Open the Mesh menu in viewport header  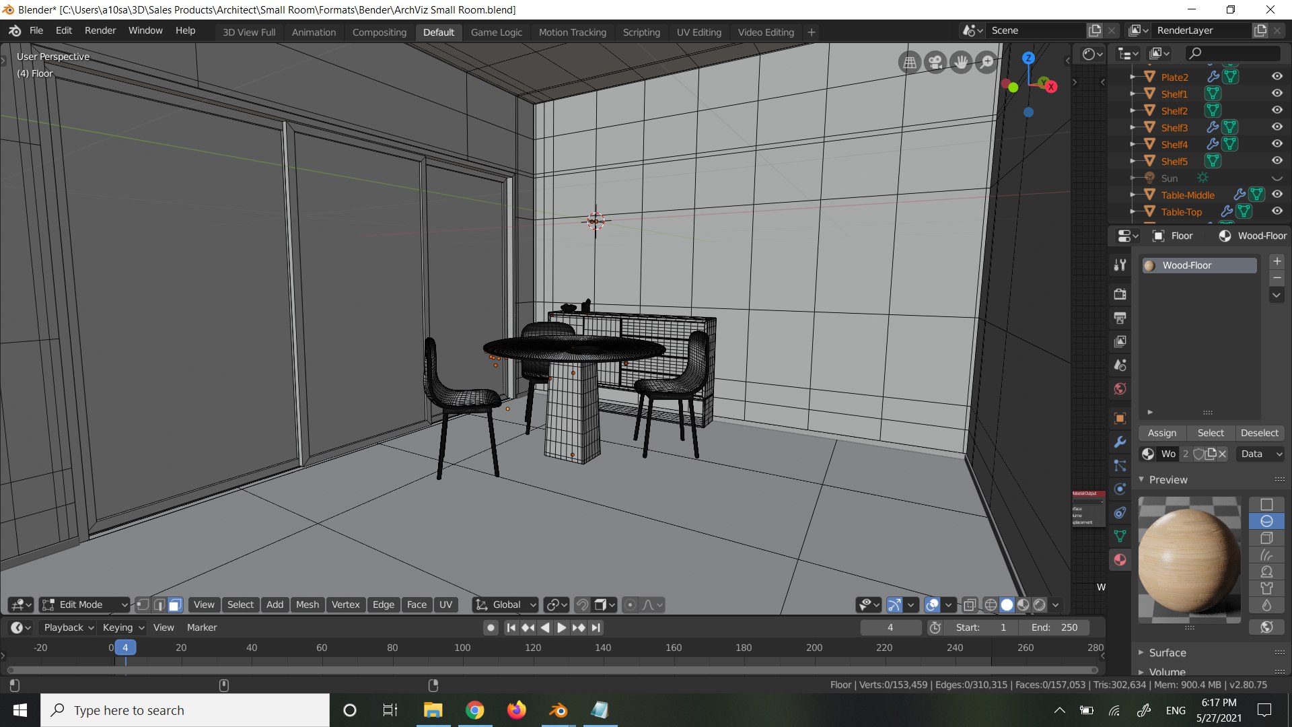[x=307, y=604]
